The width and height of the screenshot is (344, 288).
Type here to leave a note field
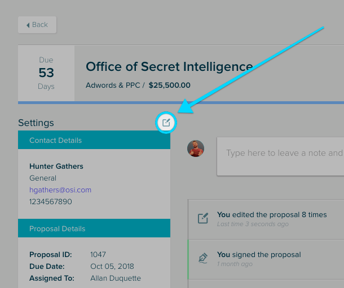tap(282, 153)
